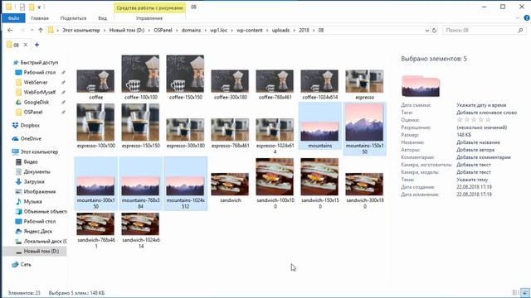Screen dimensions: 531x298
Task: Open the Главная ribbon tab
Action: pos(40,18)
